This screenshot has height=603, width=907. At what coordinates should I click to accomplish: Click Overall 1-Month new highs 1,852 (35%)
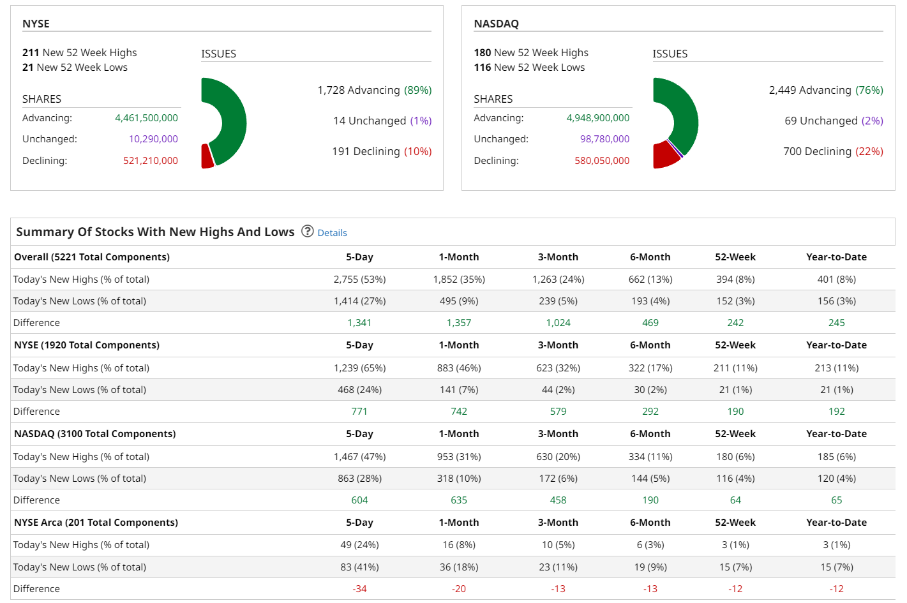point(459,279)
